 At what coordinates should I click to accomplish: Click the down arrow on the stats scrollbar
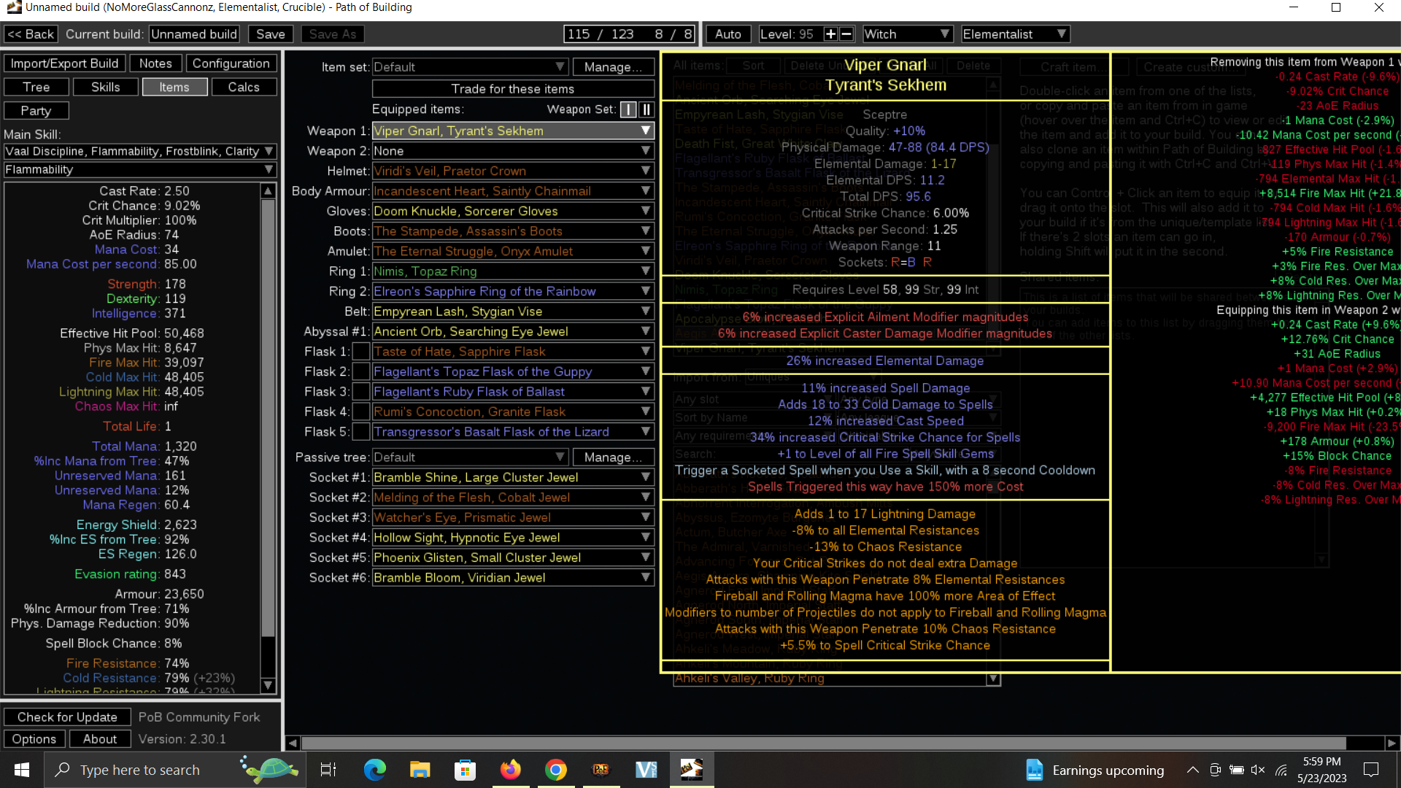click(x=268, y=686)
